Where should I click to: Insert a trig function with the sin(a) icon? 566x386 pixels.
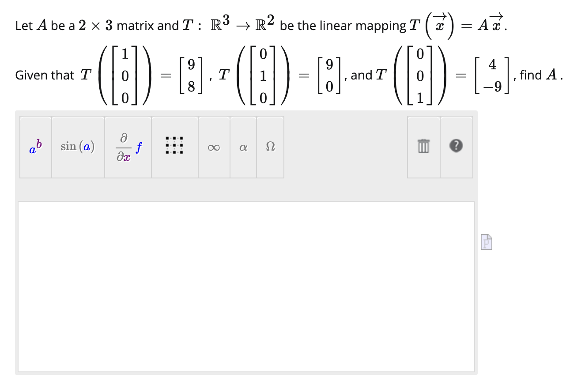pyautogui.click(x=78, y=147)
